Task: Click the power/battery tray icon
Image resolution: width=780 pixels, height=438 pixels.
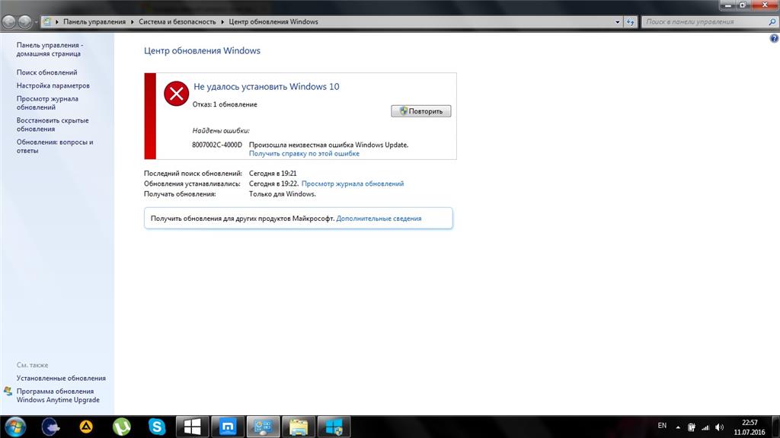Action: point(692,427)
